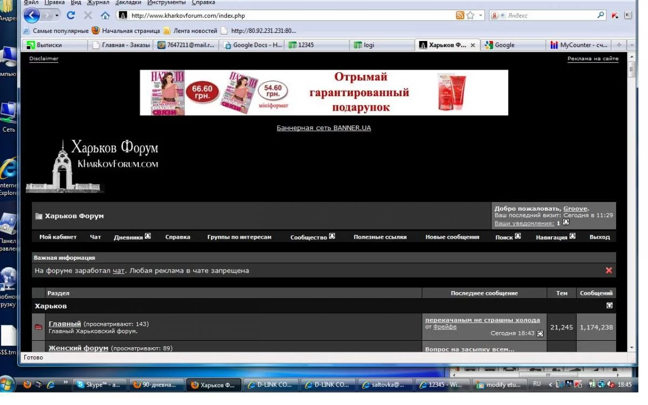Switch to Skype in the taskbar
Screen dimensions: 648x405
[99, 384]
